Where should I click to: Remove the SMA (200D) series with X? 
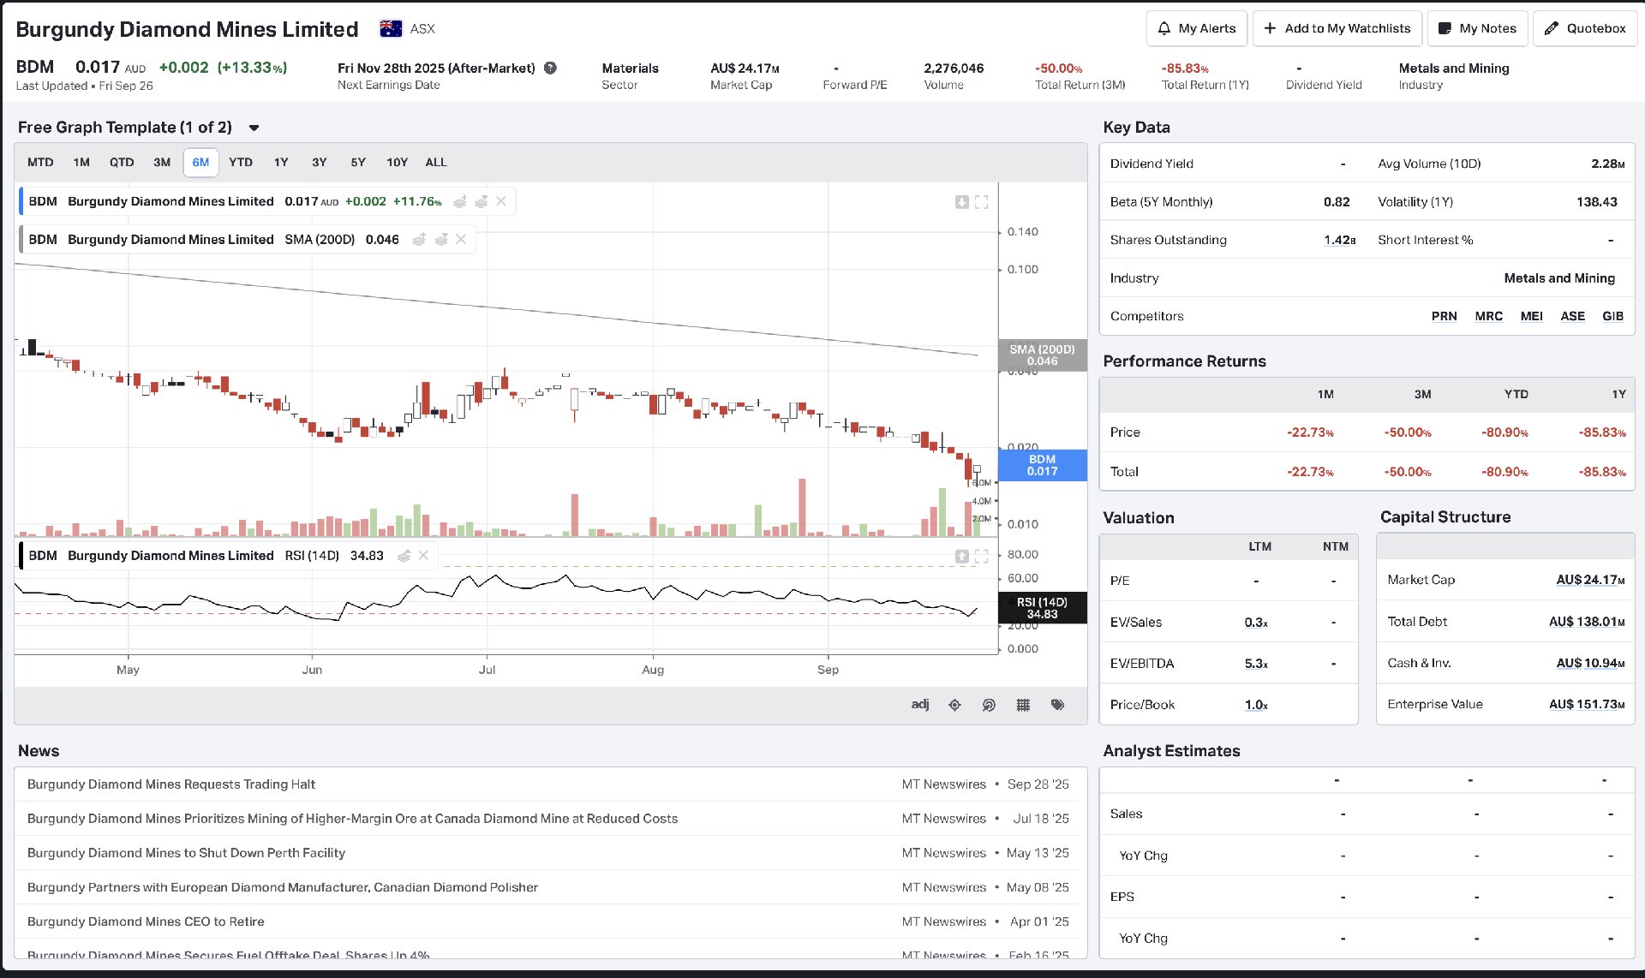click(x=461, y=240)
